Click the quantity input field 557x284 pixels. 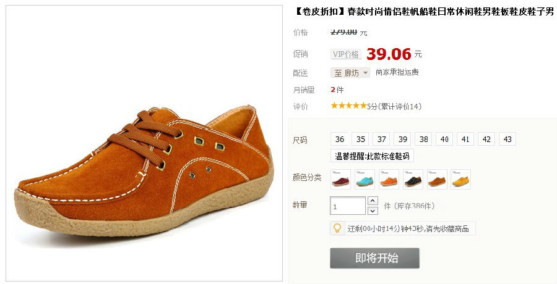point(348,206)
